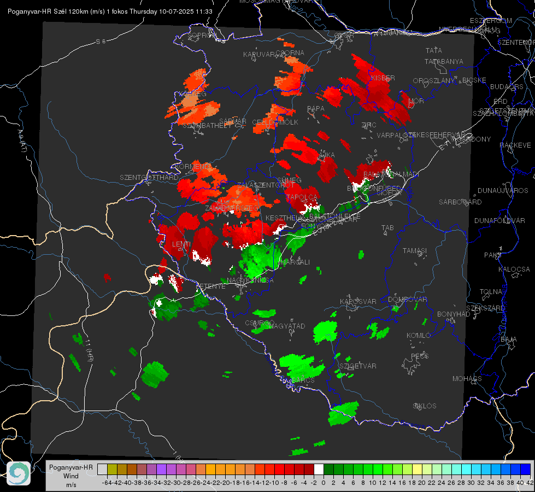Click the grey swatch left of -64
This screenshot has width=535, height=492.
click(x=102, y=469)
